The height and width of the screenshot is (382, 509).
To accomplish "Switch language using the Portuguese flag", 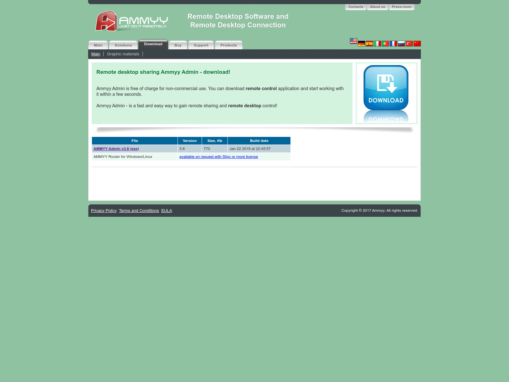I will (385, 44).
